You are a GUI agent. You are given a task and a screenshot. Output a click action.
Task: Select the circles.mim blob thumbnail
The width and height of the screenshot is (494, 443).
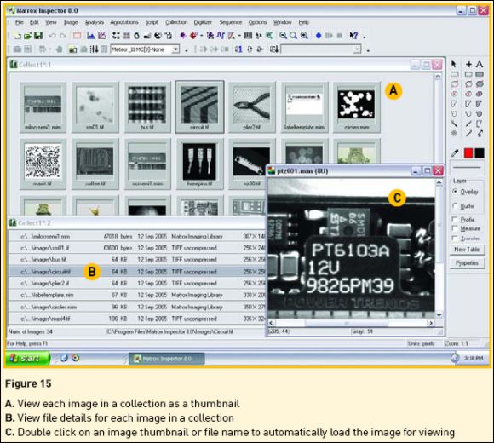point(356,107)
